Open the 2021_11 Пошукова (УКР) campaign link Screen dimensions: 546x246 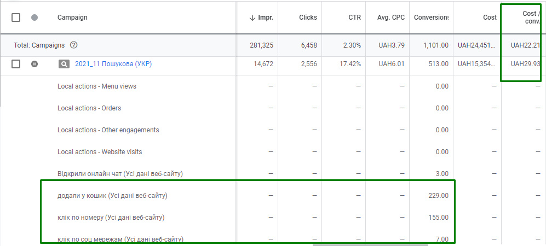113,64
